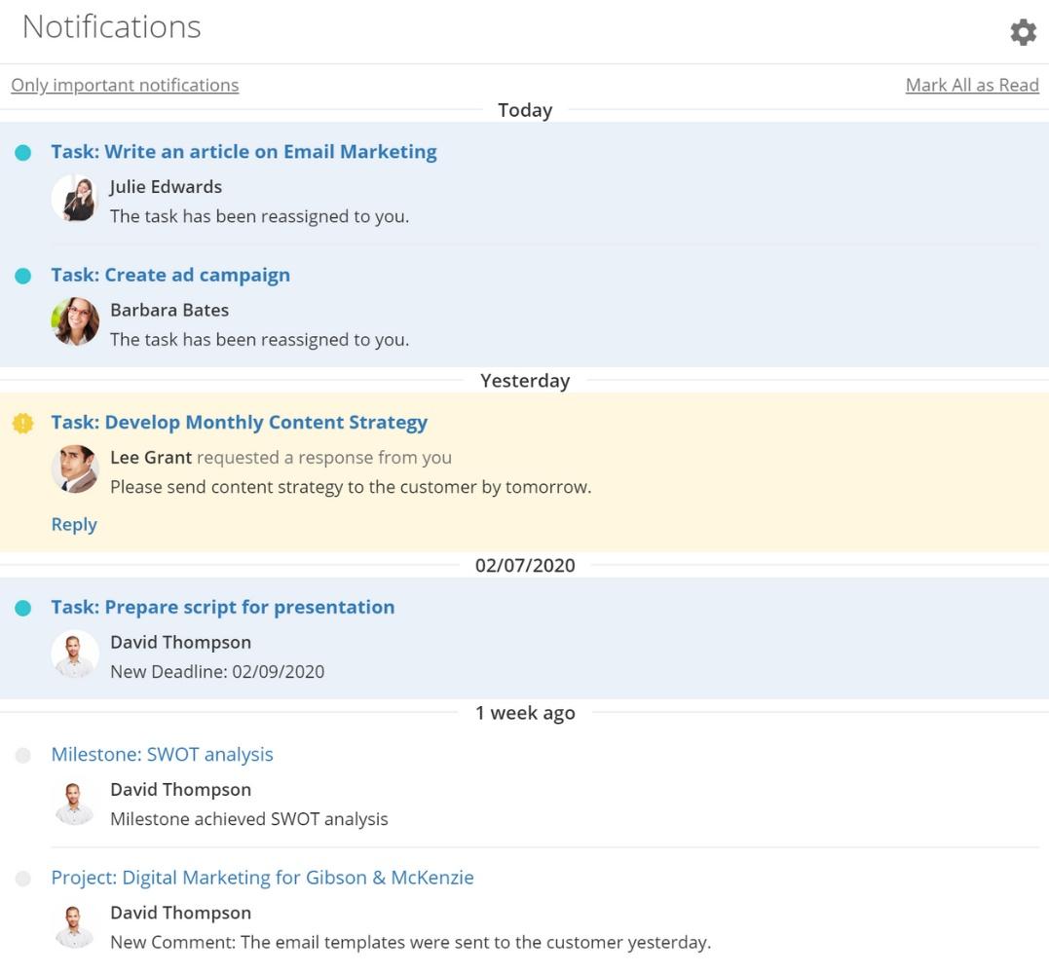Click the name Barbara Bates
Viewport: 1049px width, 974px height.
coord(169,310)
